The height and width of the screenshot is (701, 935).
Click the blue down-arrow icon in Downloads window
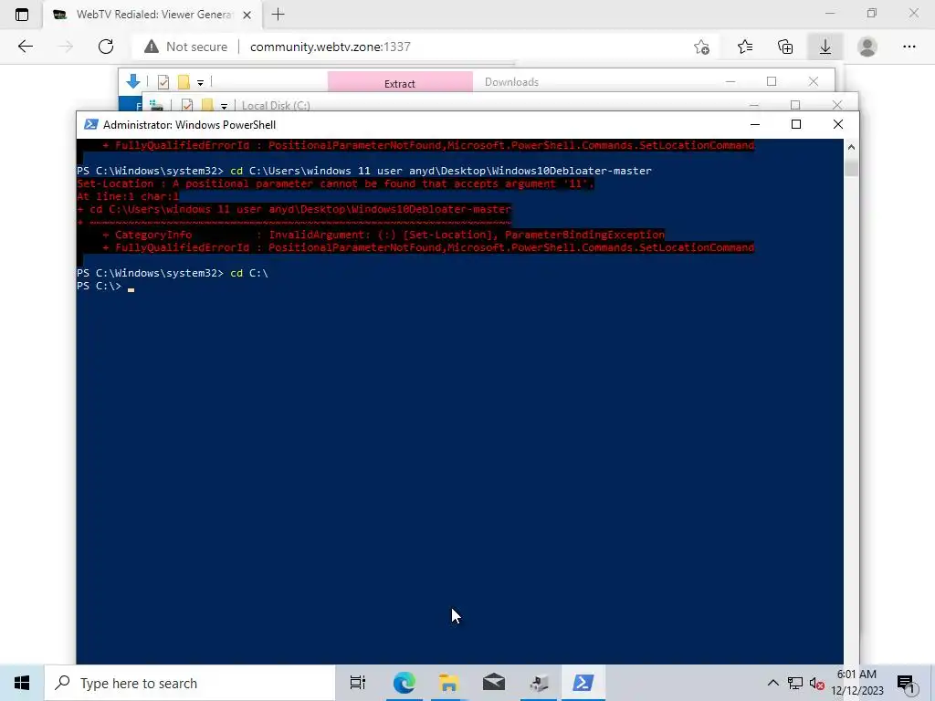click(133, 81)
